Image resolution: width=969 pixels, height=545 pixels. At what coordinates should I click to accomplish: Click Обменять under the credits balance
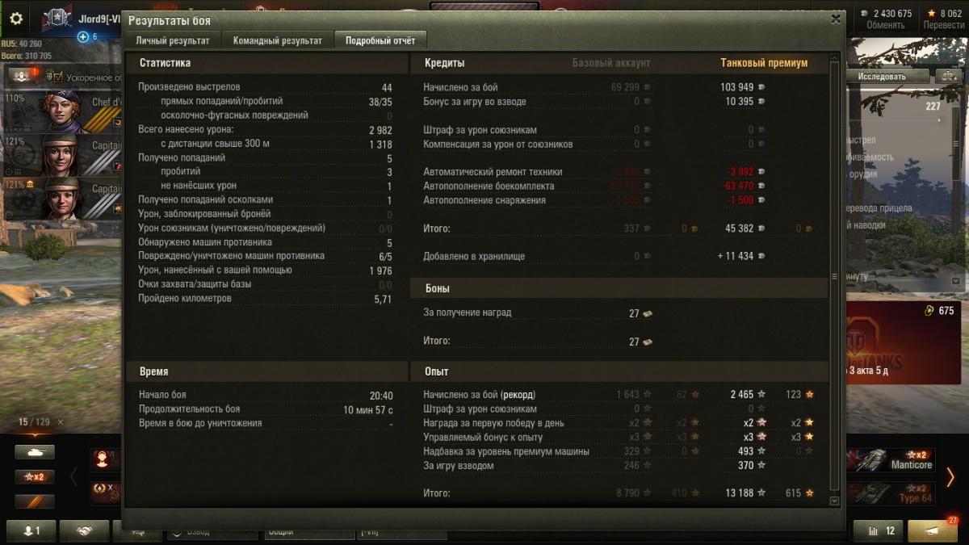tap(886, 25)
